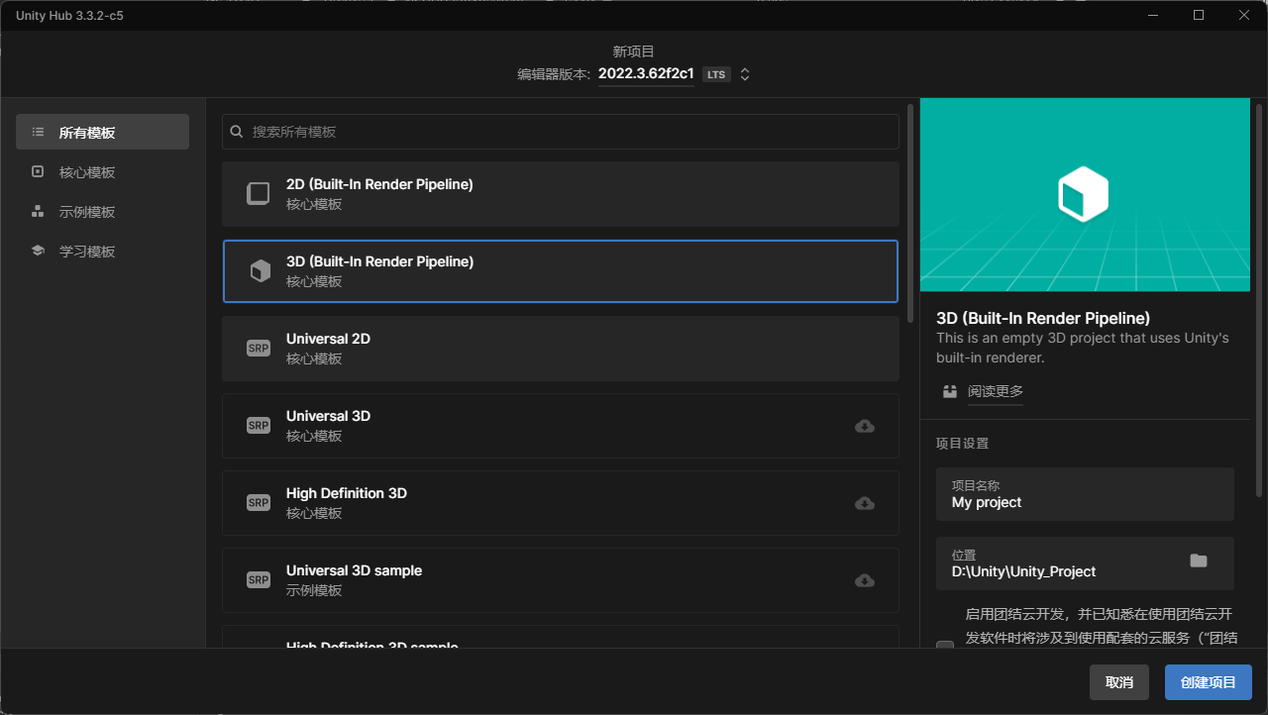Click the folder icon to browse project location
The image size is (1268, 715).
(1199, 561)
